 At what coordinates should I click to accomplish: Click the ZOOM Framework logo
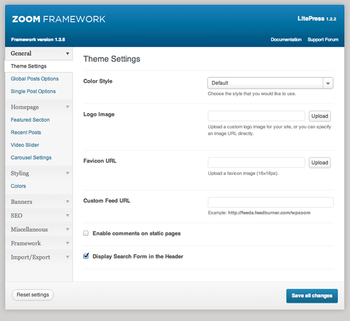tap(59, 19)
